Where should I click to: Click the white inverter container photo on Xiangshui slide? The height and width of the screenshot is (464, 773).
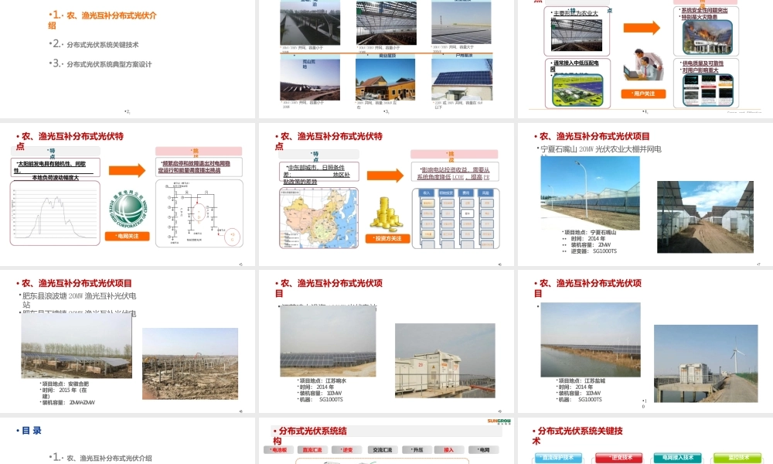(444, 360)
